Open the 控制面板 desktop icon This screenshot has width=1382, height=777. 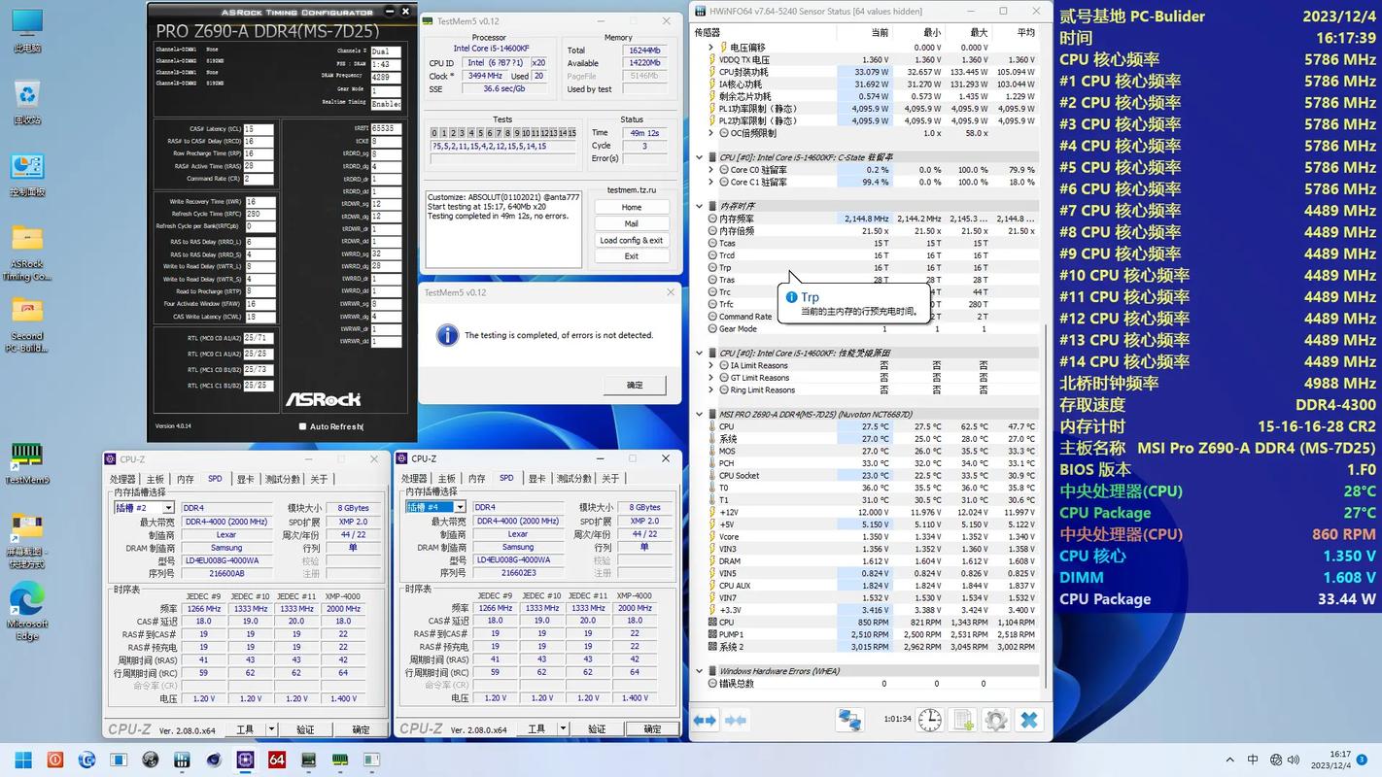point(27,175)
